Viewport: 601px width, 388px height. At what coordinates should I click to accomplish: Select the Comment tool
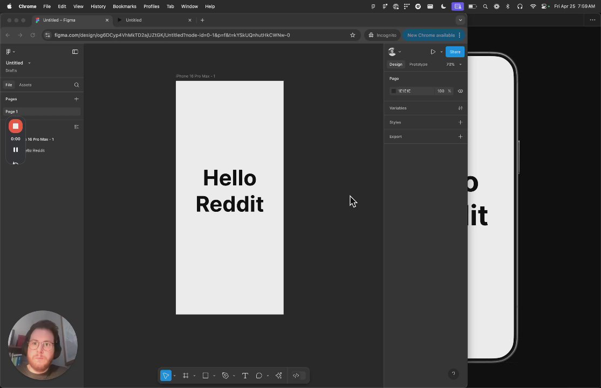tap(259, 376)
